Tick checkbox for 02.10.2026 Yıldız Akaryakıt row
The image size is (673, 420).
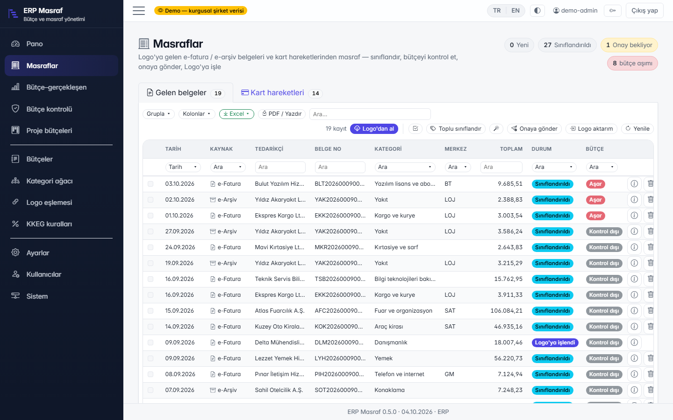coord(150,200)
